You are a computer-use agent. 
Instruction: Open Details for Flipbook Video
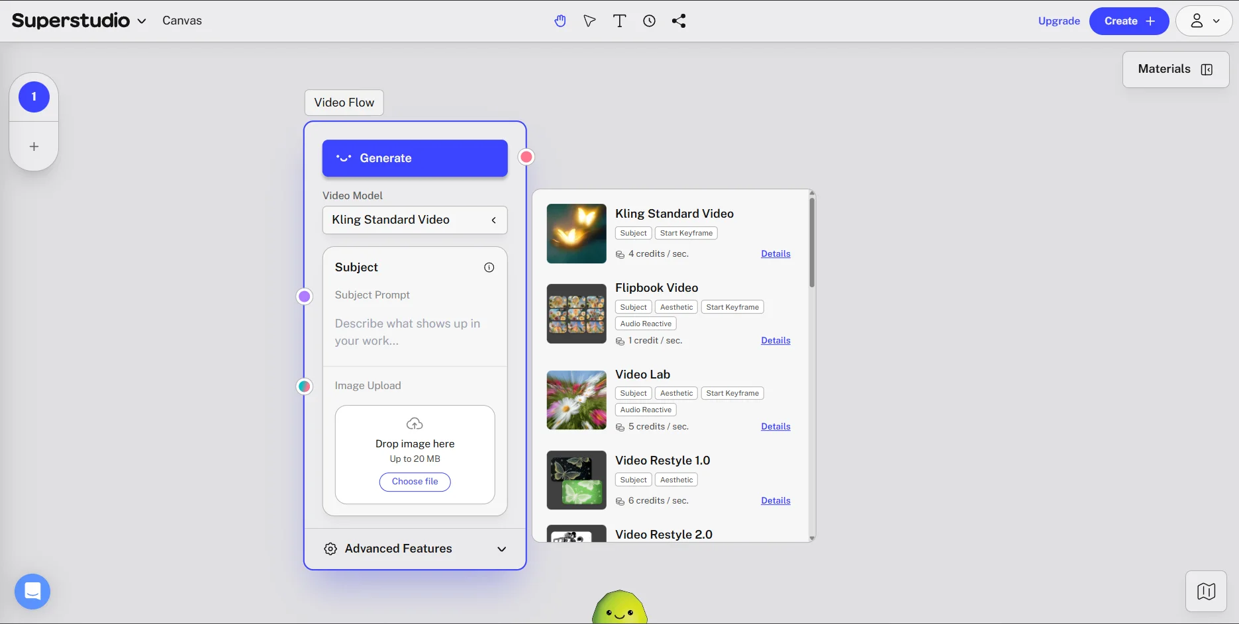point(775,341)
